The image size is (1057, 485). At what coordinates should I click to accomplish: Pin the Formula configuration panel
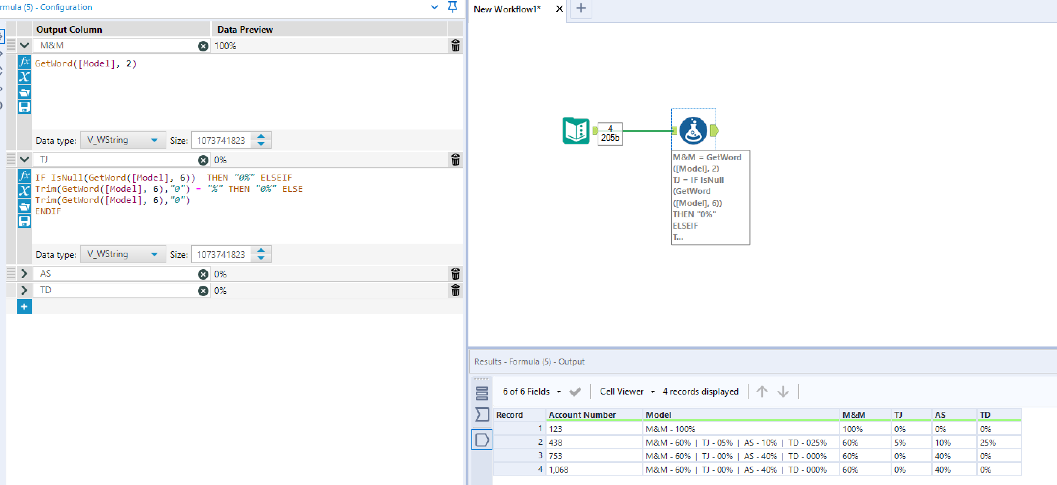(452, 7)
